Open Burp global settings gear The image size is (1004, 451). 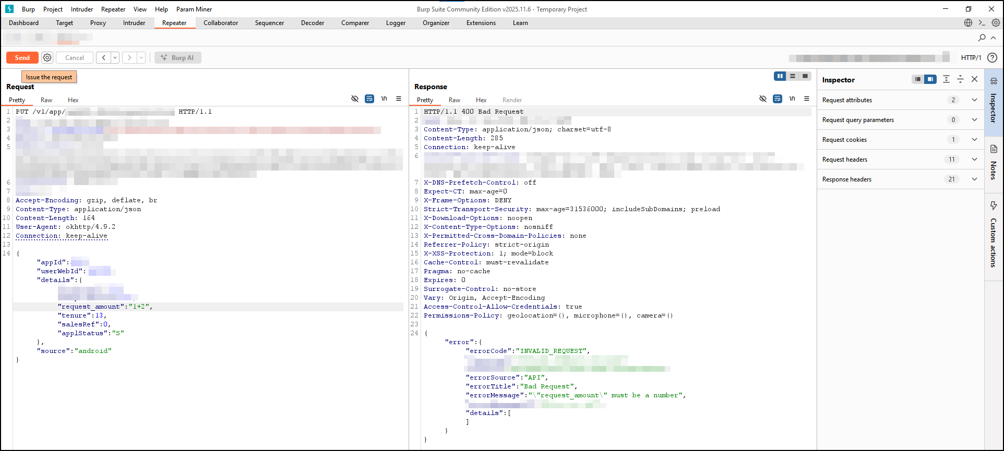click(x=996, y=23)
